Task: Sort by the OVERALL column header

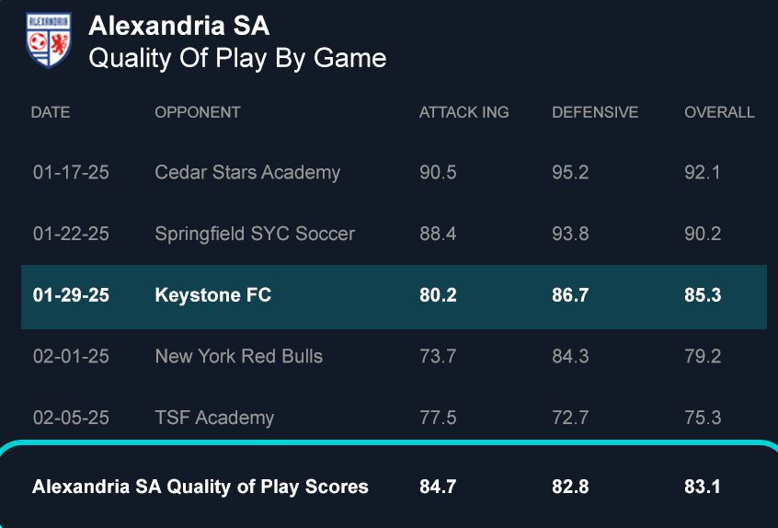Action: tap(719, 112)
